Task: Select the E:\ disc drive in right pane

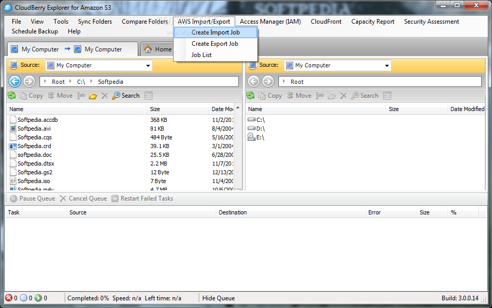Action: pyautogui.click(x=256, y=137)
